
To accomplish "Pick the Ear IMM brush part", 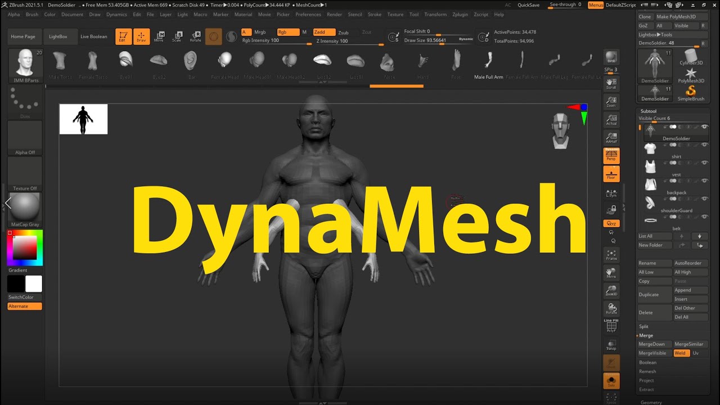I will (191, 64).
